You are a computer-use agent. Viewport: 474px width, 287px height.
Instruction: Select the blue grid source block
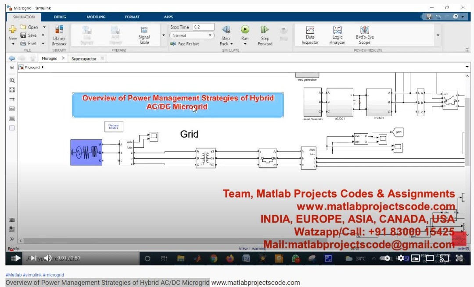tap(86, 152)
